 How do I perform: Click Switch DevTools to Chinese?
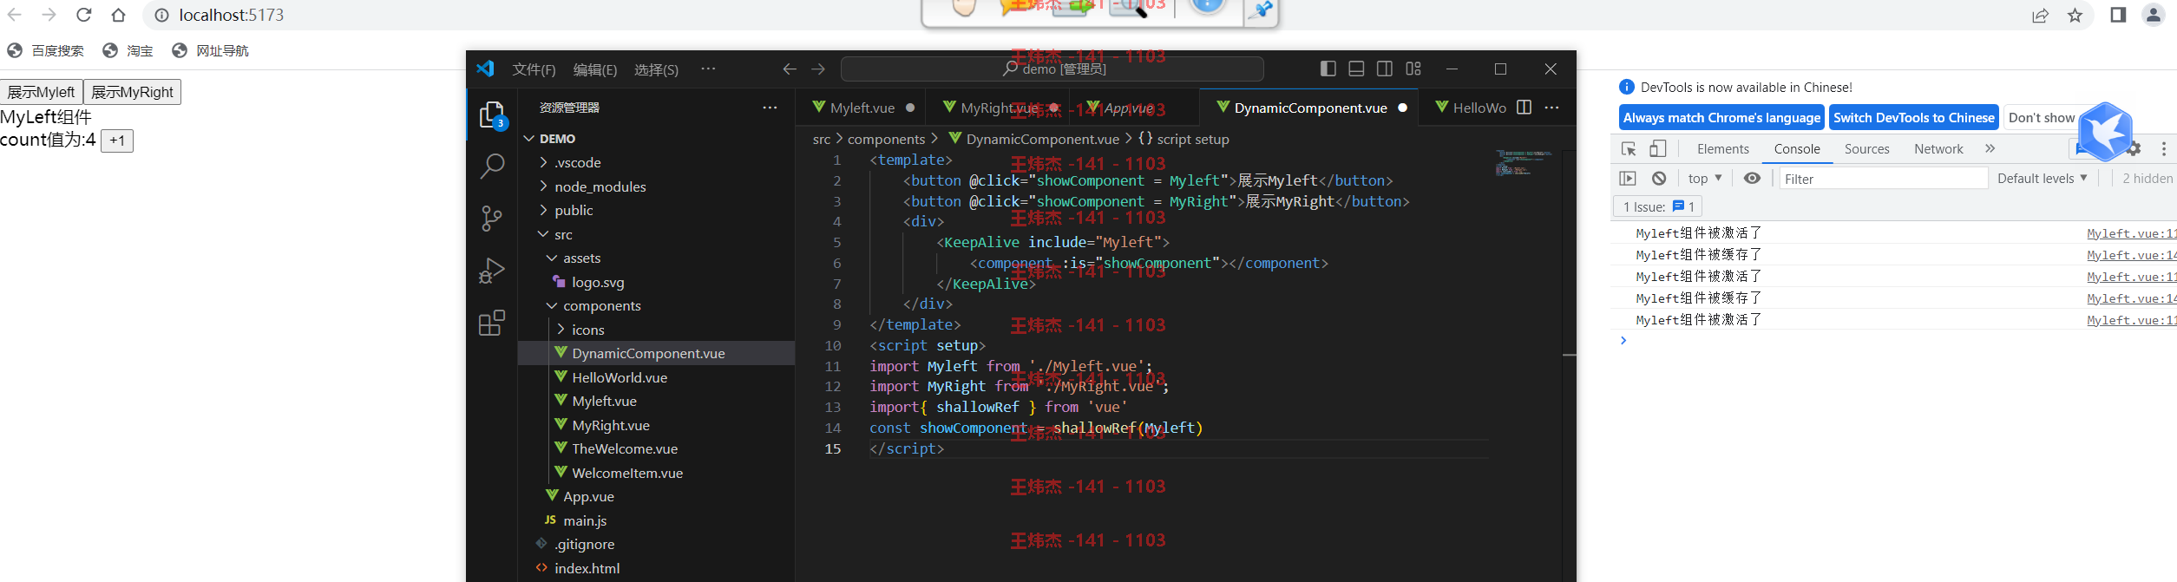[1913, 118]
